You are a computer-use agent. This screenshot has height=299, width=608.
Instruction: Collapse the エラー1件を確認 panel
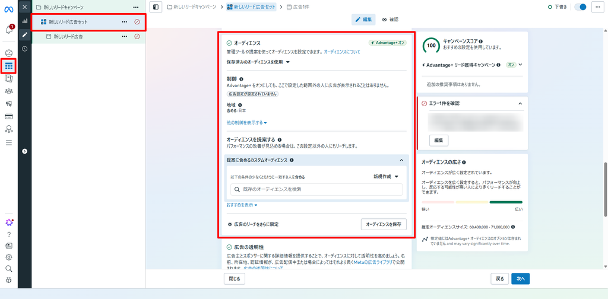tap(520, 103)
